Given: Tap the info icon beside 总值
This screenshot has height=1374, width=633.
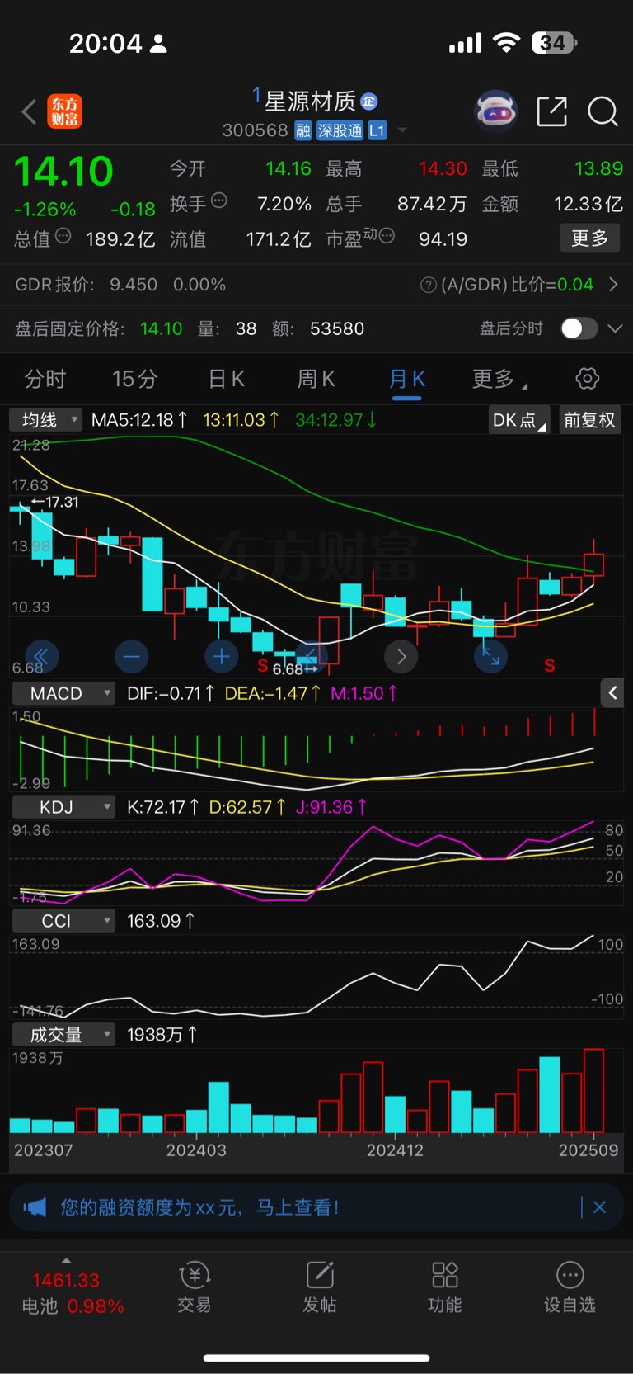Looking at the screenshot, I should 63,236.
